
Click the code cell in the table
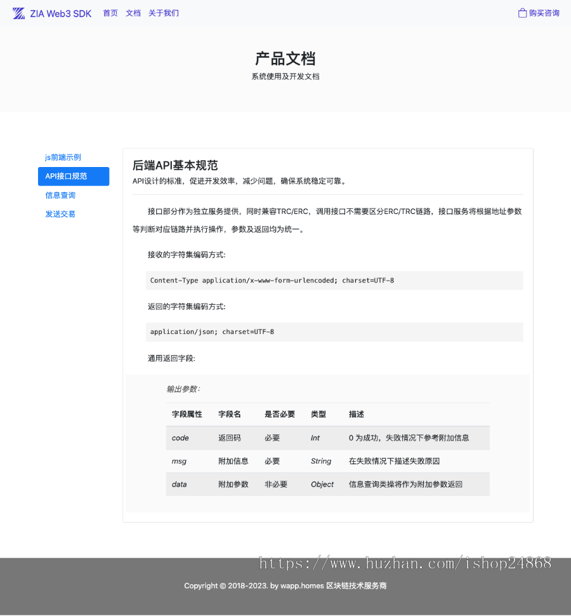click(x=180, y=438)
